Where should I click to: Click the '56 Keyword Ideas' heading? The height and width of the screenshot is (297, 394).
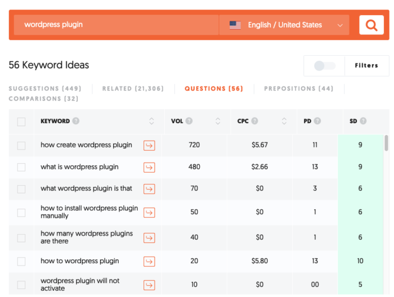point(49,65)
